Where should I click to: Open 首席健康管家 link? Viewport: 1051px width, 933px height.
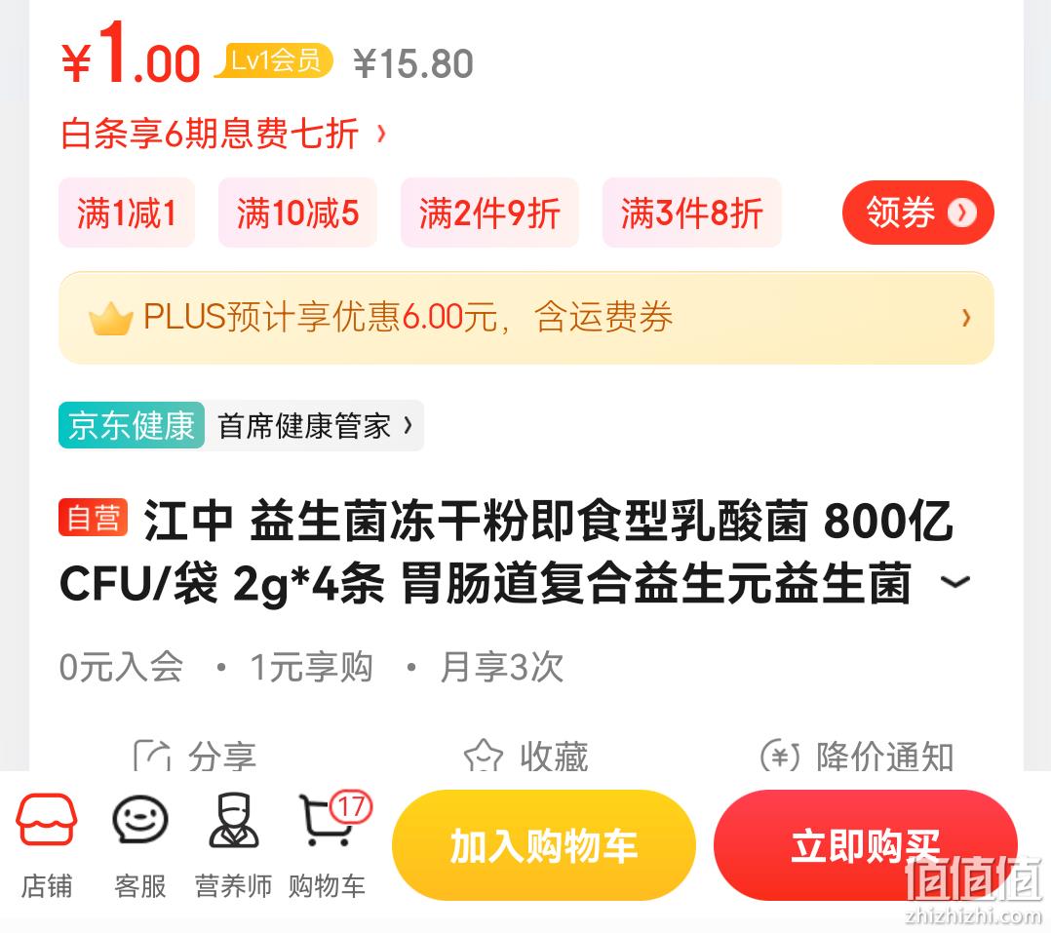click(314, 426)
